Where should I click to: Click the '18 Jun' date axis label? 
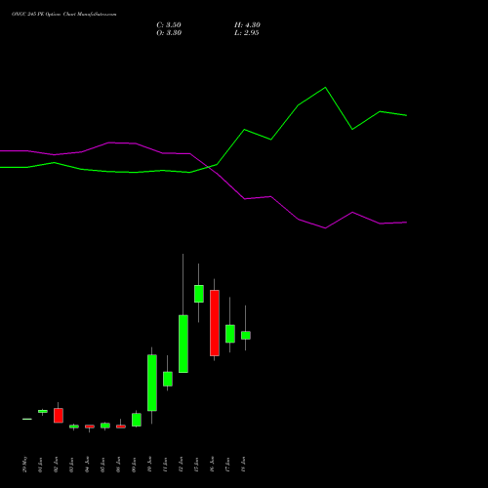pyautogui.click(x=244, y=465)
